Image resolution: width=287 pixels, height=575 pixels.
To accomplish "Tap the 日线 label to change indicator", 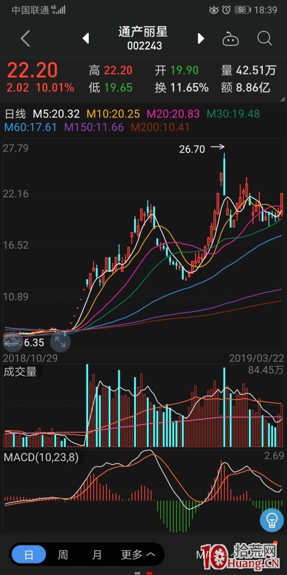I will click(15, 114).
